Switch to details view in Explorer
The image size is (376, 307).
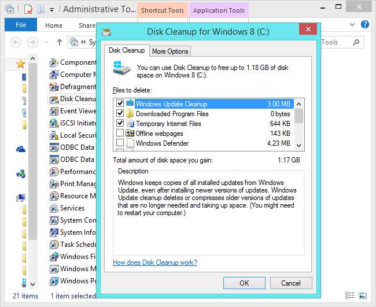[x=349, y=295]
